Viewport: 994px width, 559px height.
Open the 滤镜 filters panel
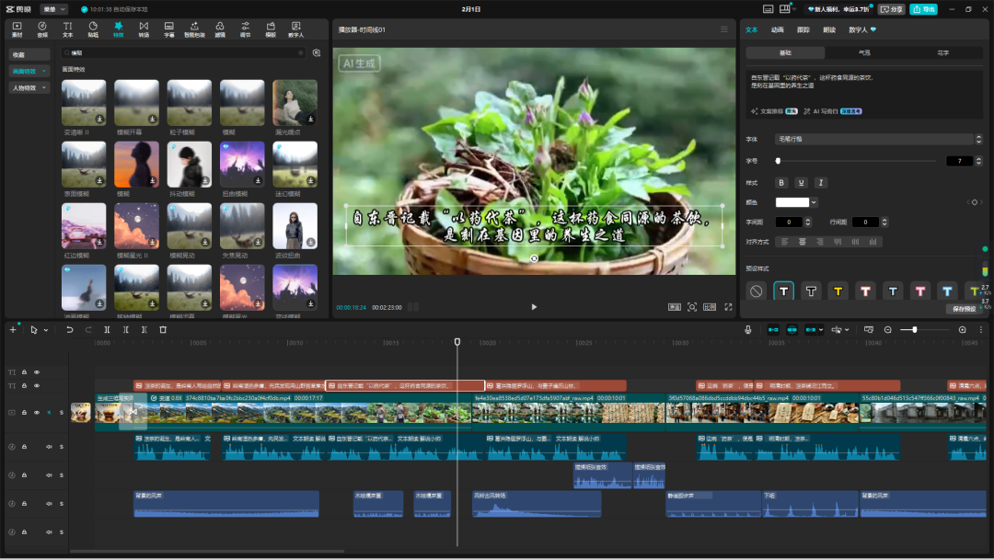tap(219, 29)
